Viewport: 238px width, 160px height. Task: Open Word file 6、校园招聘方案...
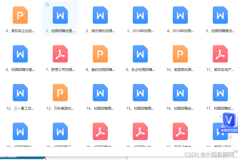pyautogui.click(x=20, y=54)
